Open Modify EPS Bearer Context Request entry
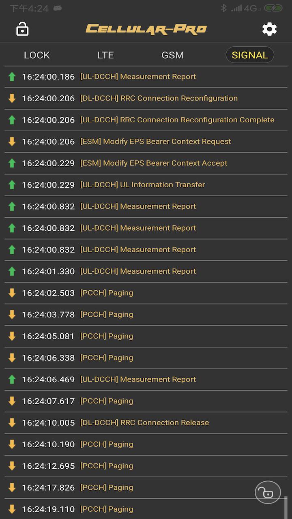 pos(156,142)
